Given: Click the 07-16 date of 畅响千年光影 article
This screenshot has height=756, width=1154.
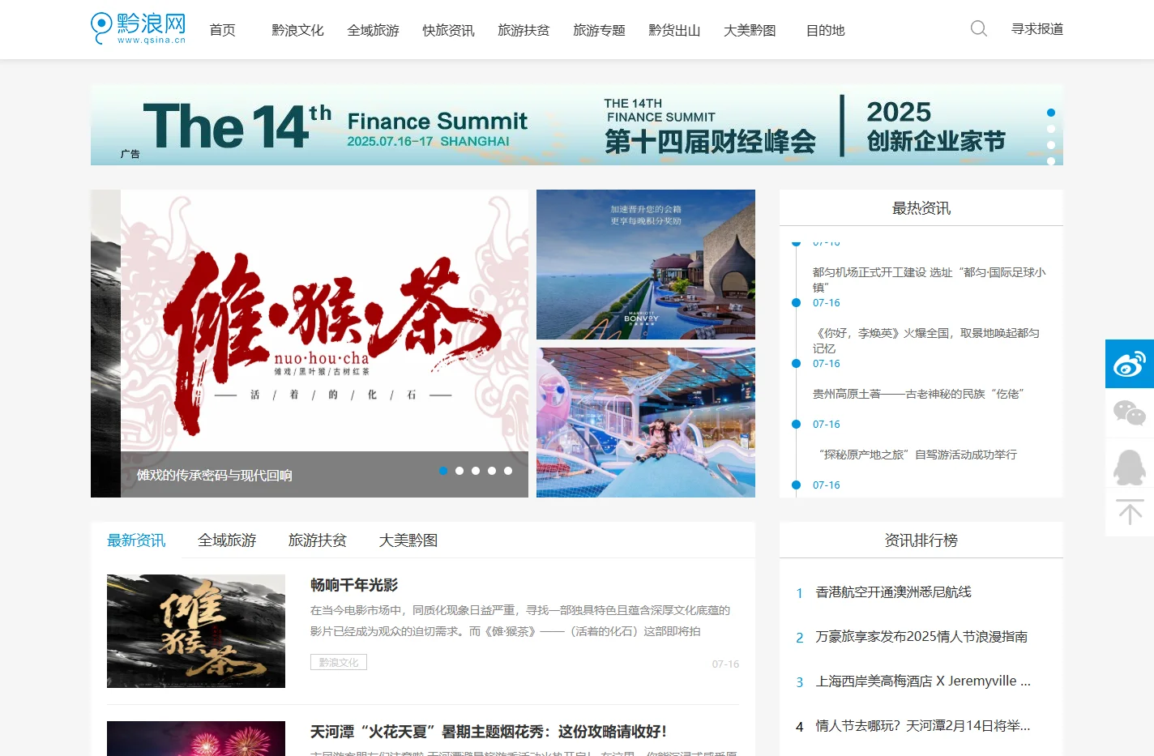Looking at the screenshot, I should (x=725, y=664).
